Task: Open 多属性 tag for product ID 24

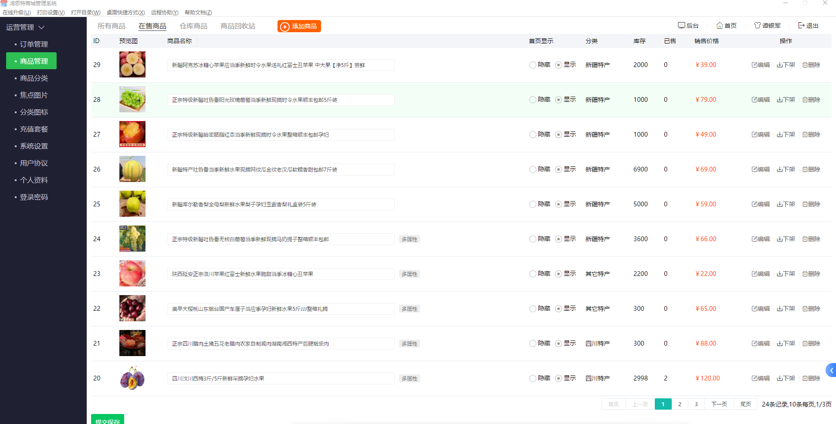Action: [409, 239]
